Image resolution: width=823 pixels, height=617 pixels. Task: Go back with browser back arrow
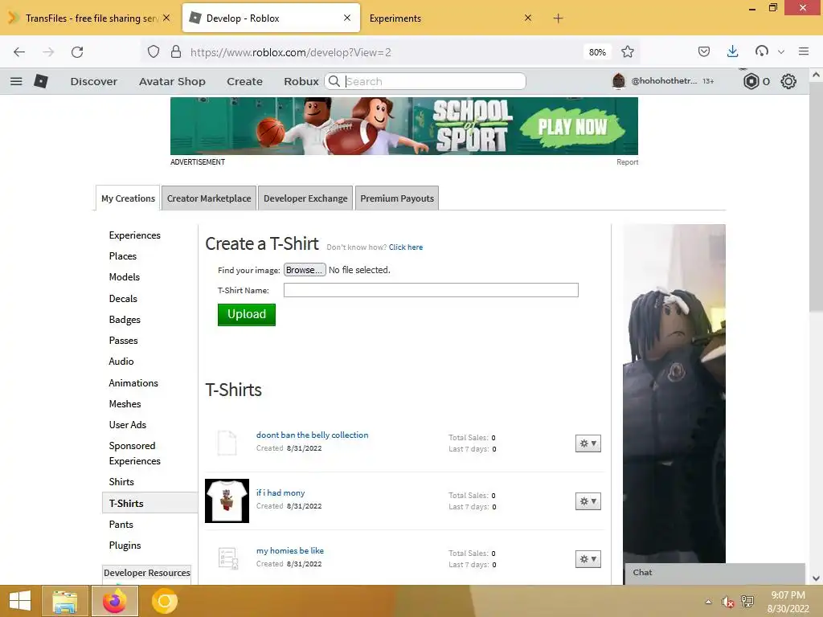pos(19,52)
